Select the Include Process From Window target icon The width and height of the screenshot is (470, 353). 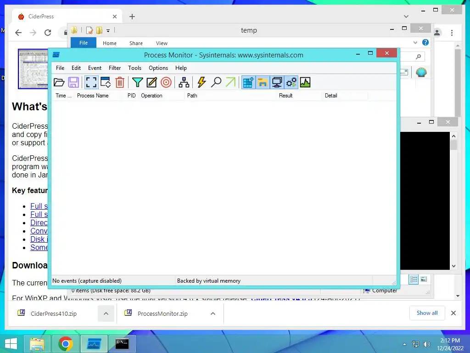point(166,82)
